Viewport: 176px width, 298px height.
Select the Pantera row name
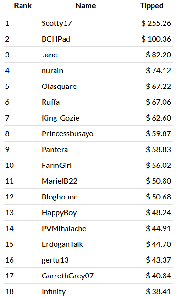coord(55,150)
